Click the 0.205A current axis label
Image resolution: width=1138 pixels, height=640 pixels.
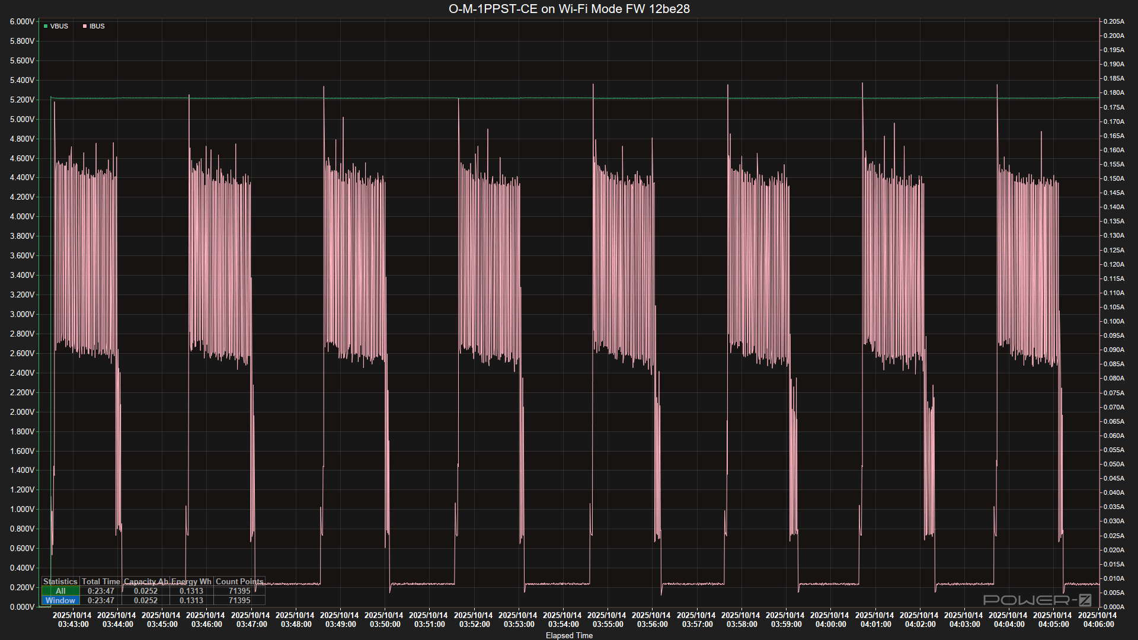pos(1113,21)
